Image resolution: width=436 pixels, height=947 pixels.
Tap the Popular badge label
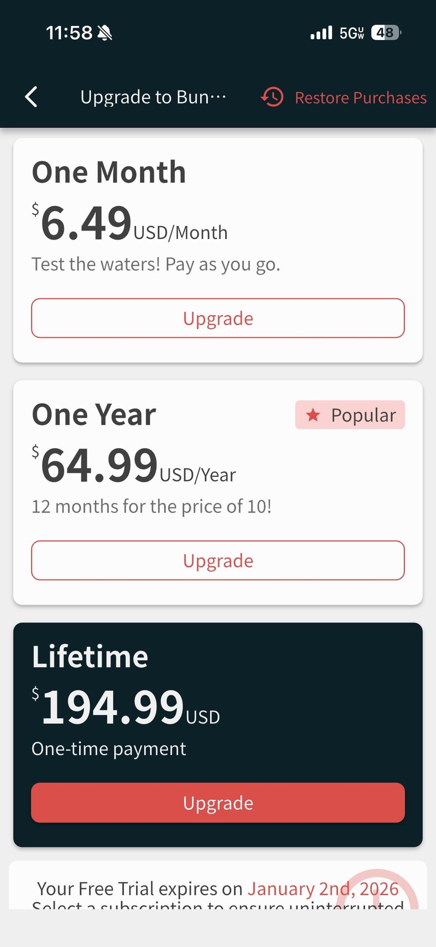tap(363, 415)
